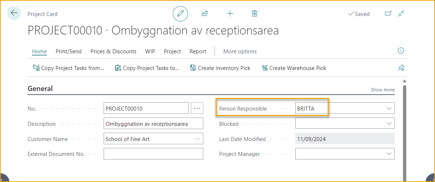Screen dimensions: 435x182
Task: Click the back arrow button
Action: (14, 13)
